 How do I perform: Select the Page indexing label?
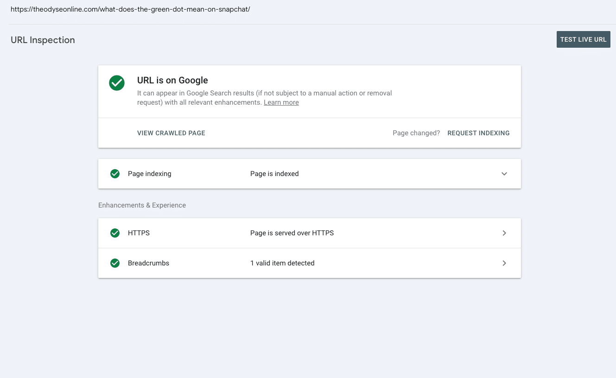(x=149, y=174)
